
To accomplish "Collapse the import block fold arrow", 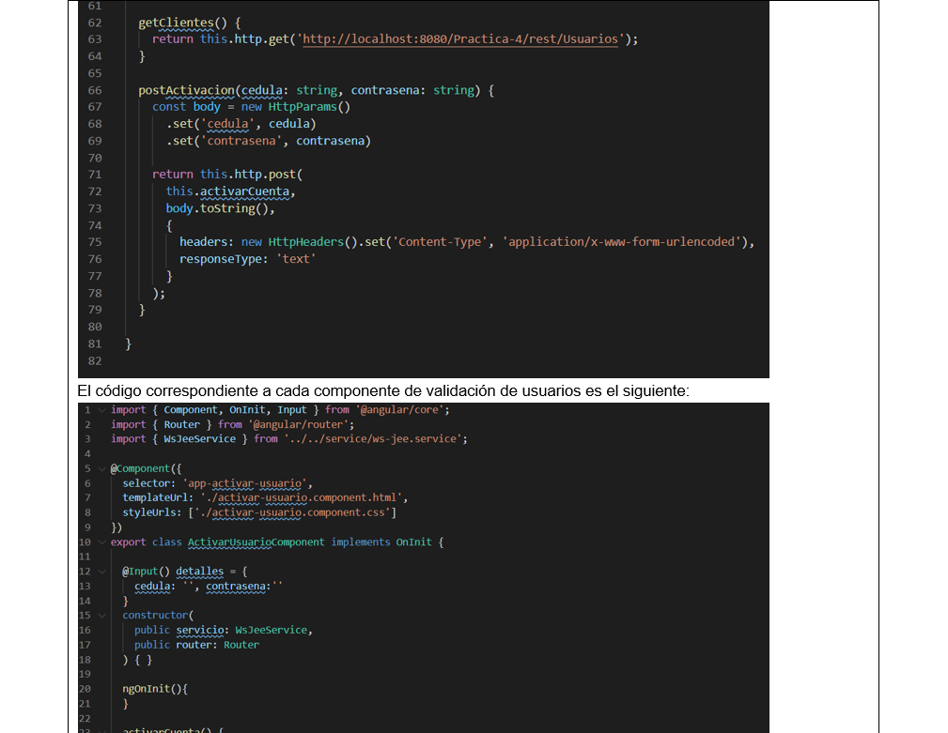I will pyautogui.click(x=103, y=409).
